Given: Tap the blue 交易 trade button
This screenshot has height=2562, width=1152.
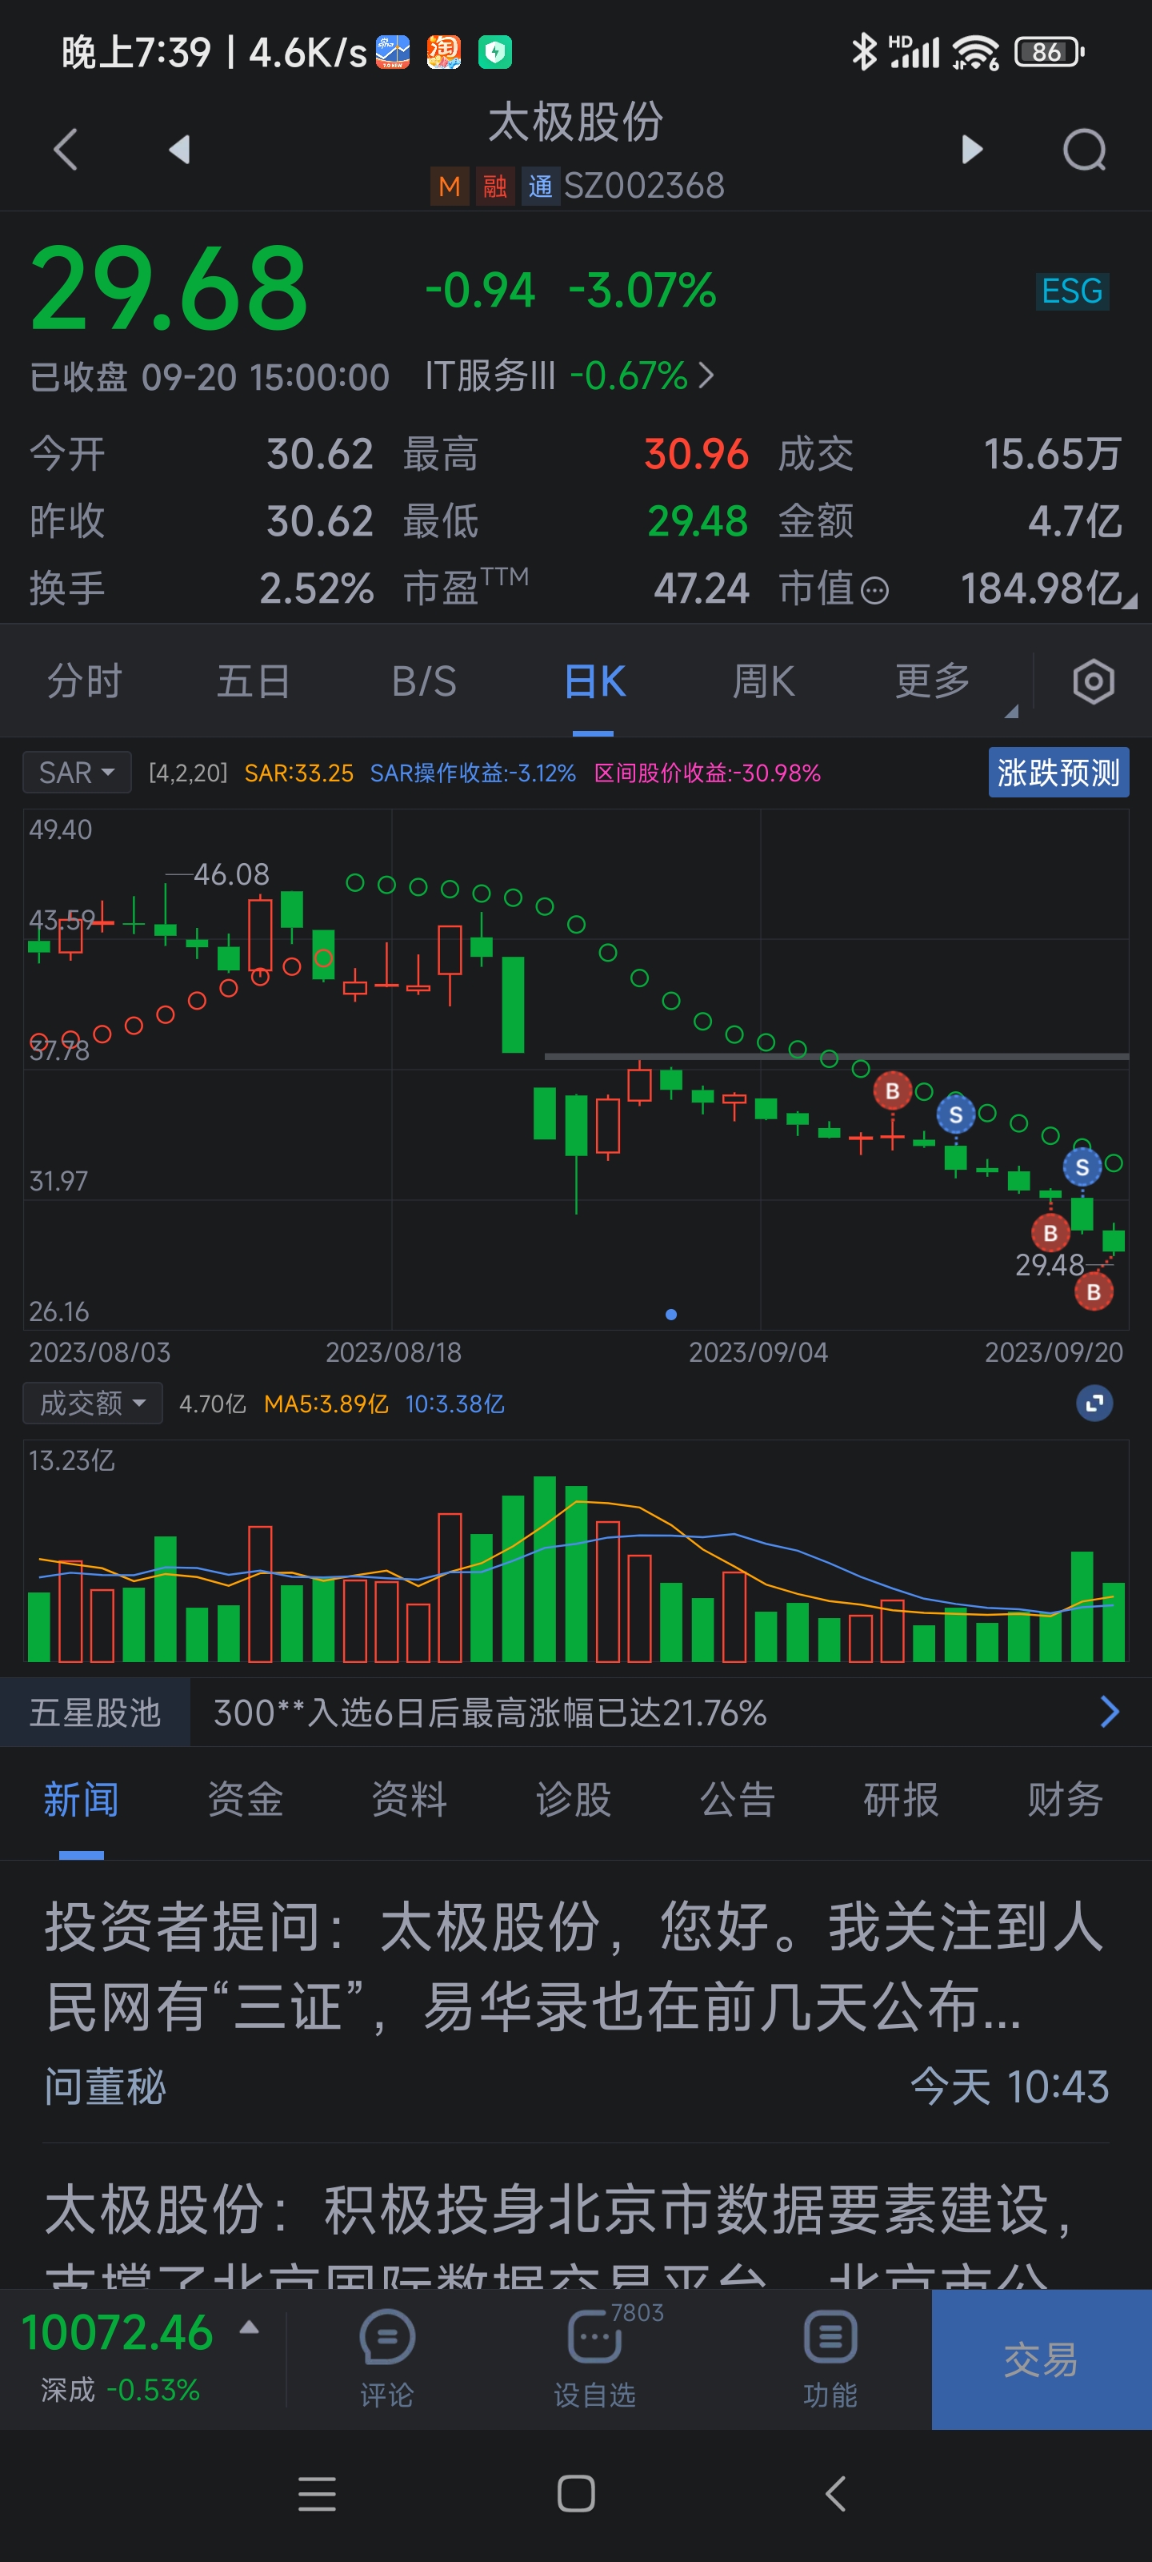Looking at the screenshot, I should click(x=1042, y=2359).
